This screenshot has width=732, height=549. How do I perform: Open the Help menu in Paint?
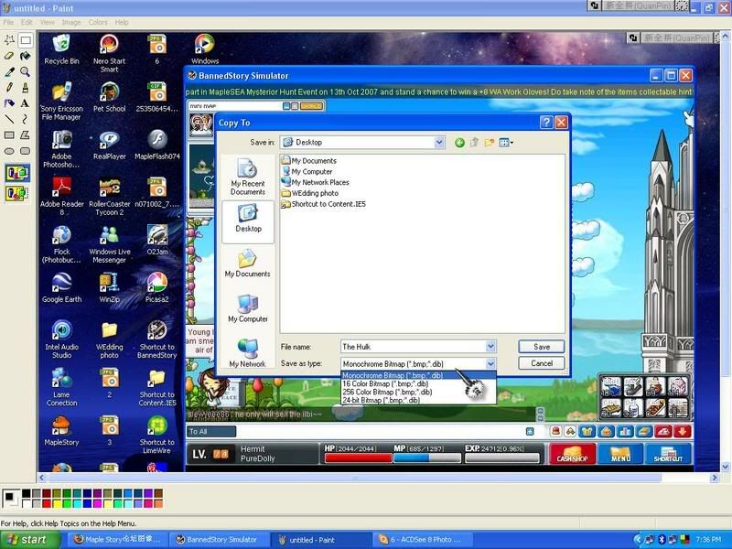point(122,22)
